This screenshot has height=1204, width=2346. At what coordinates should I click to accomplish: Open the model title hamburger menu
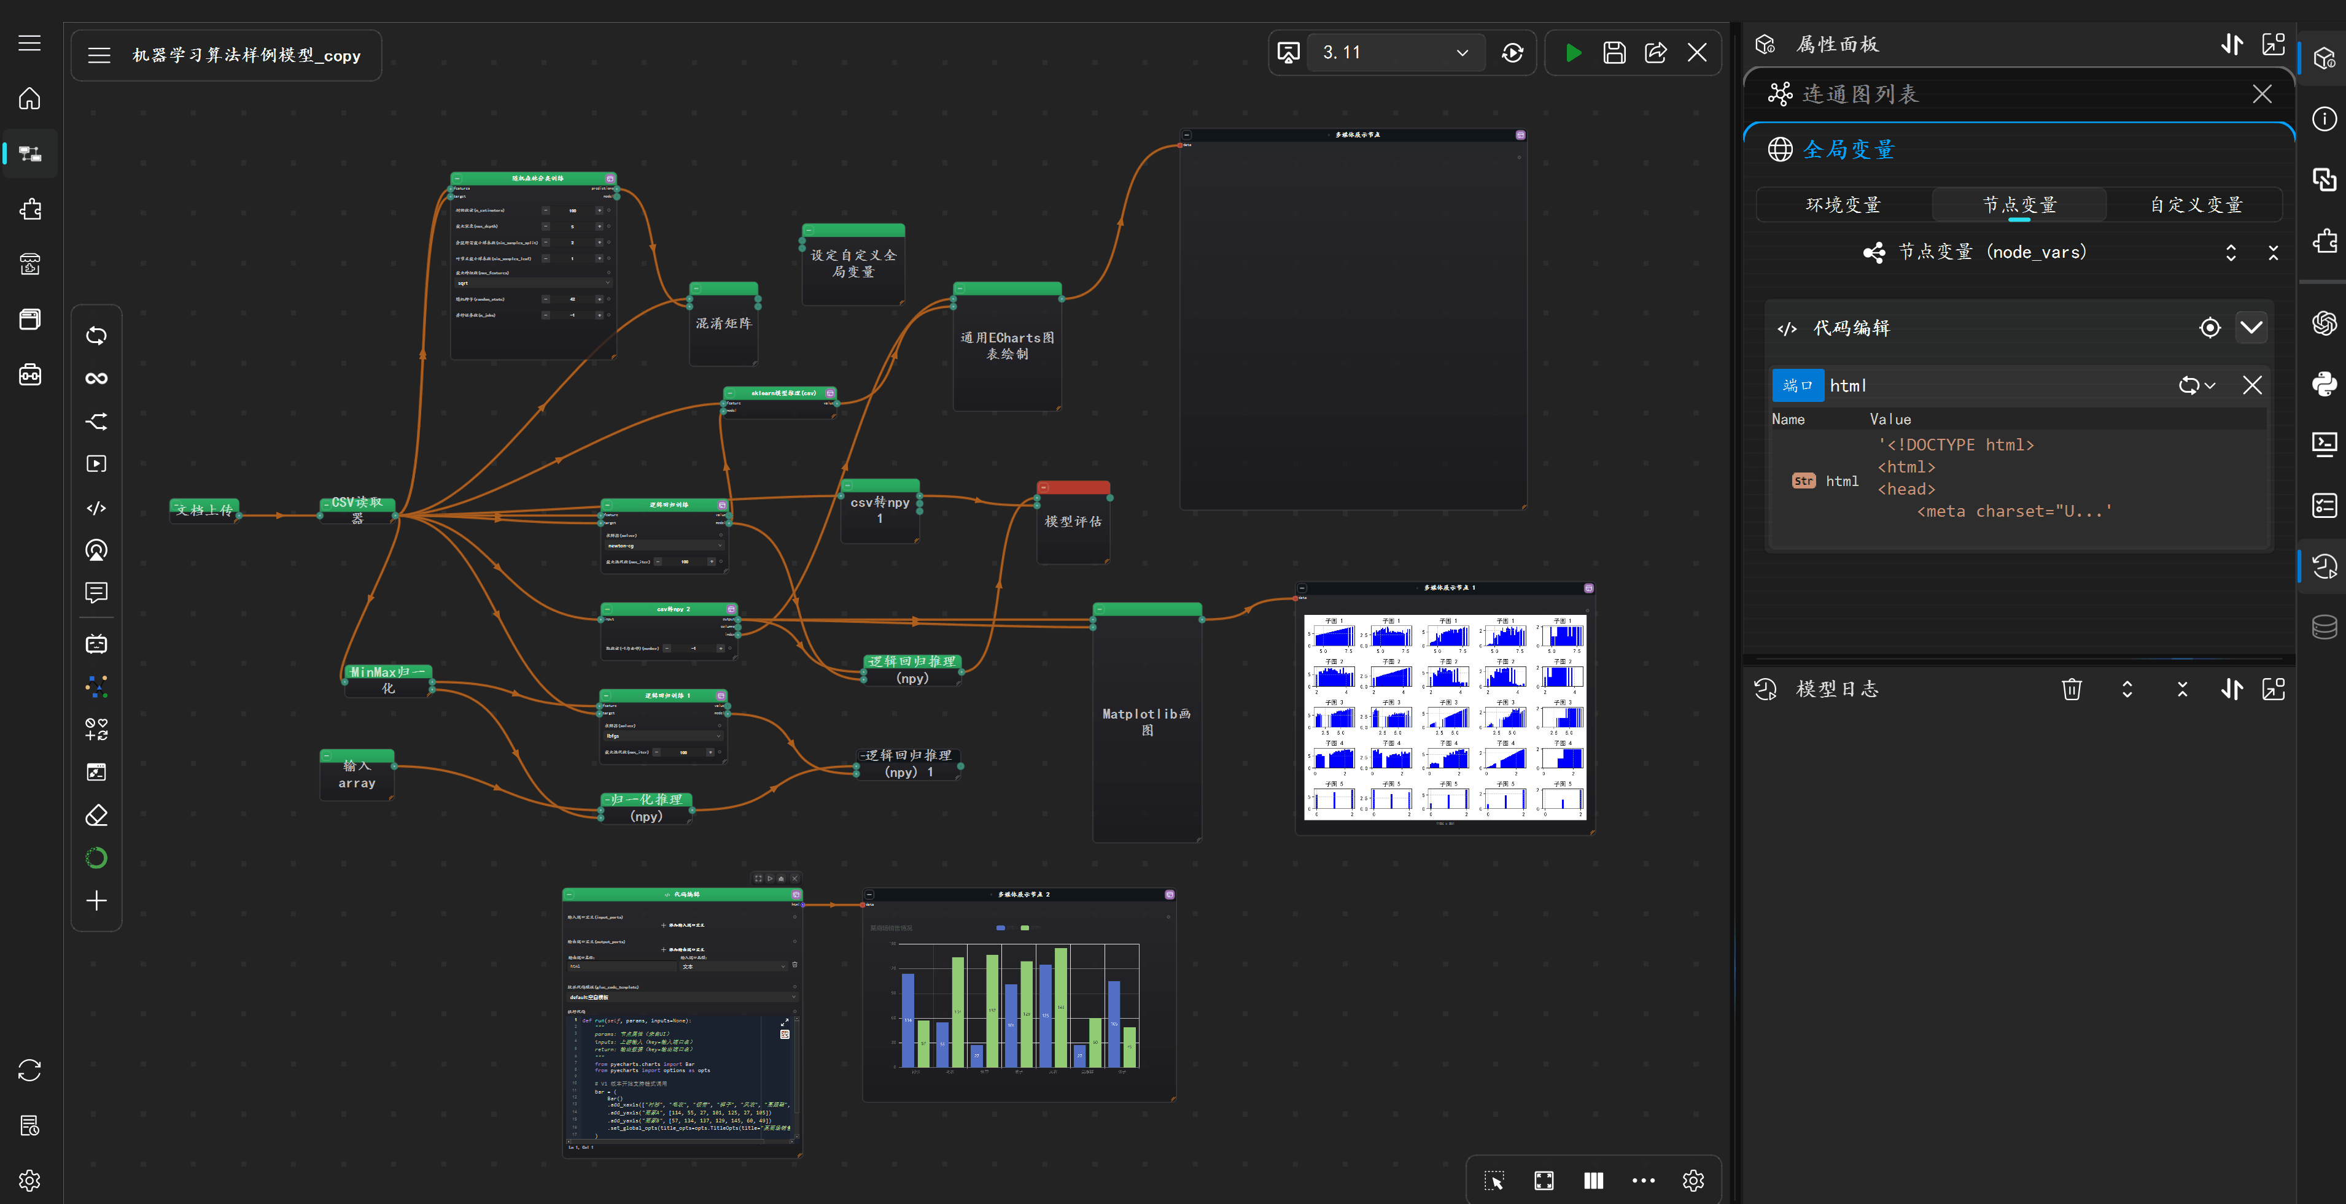[98, 55]
